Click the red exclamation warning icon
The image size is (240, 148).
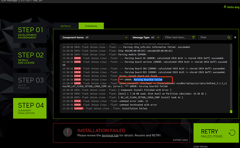coord(67,132)
